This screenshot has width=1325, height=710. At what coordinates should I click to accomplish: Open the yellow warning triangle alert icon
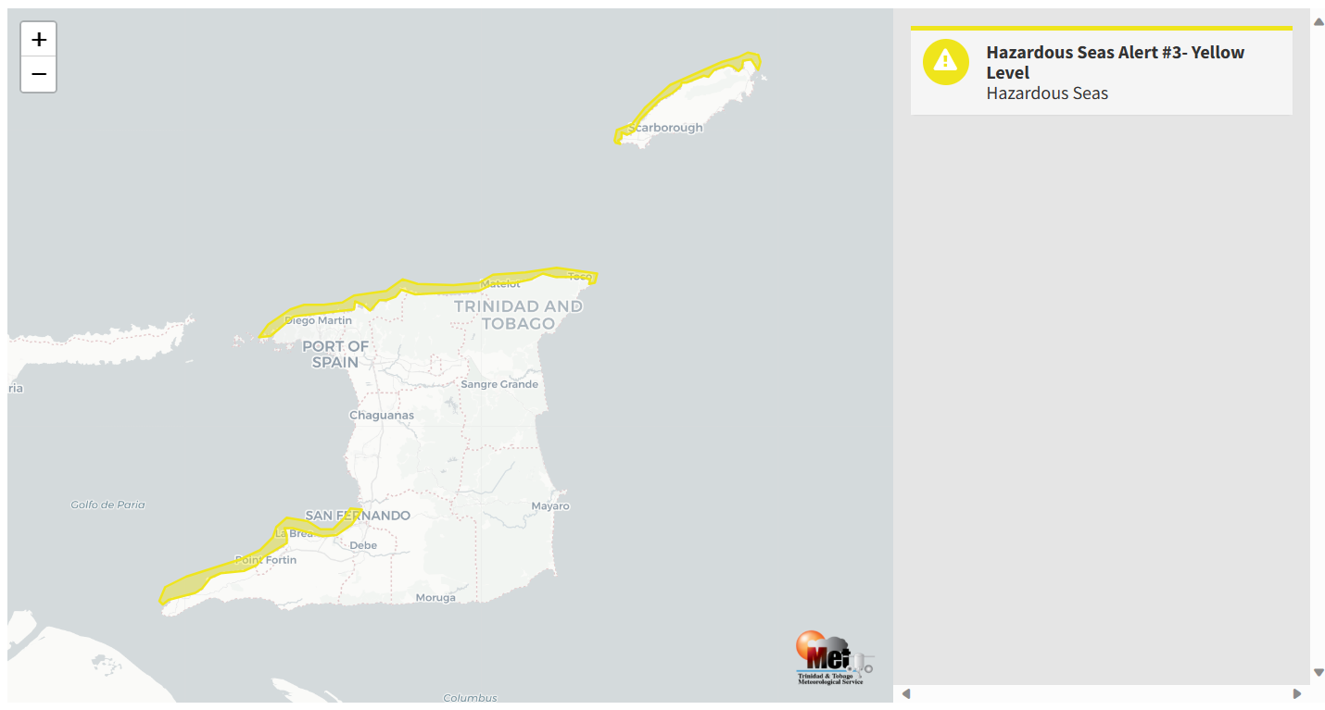click(945, 61)
